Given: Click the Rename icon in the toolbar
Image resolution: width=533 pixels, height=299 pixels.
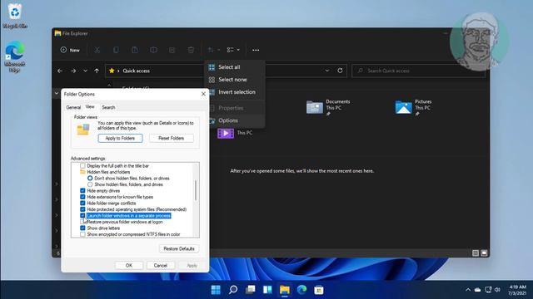Looking at the screenshot, I should coord(153,50).
